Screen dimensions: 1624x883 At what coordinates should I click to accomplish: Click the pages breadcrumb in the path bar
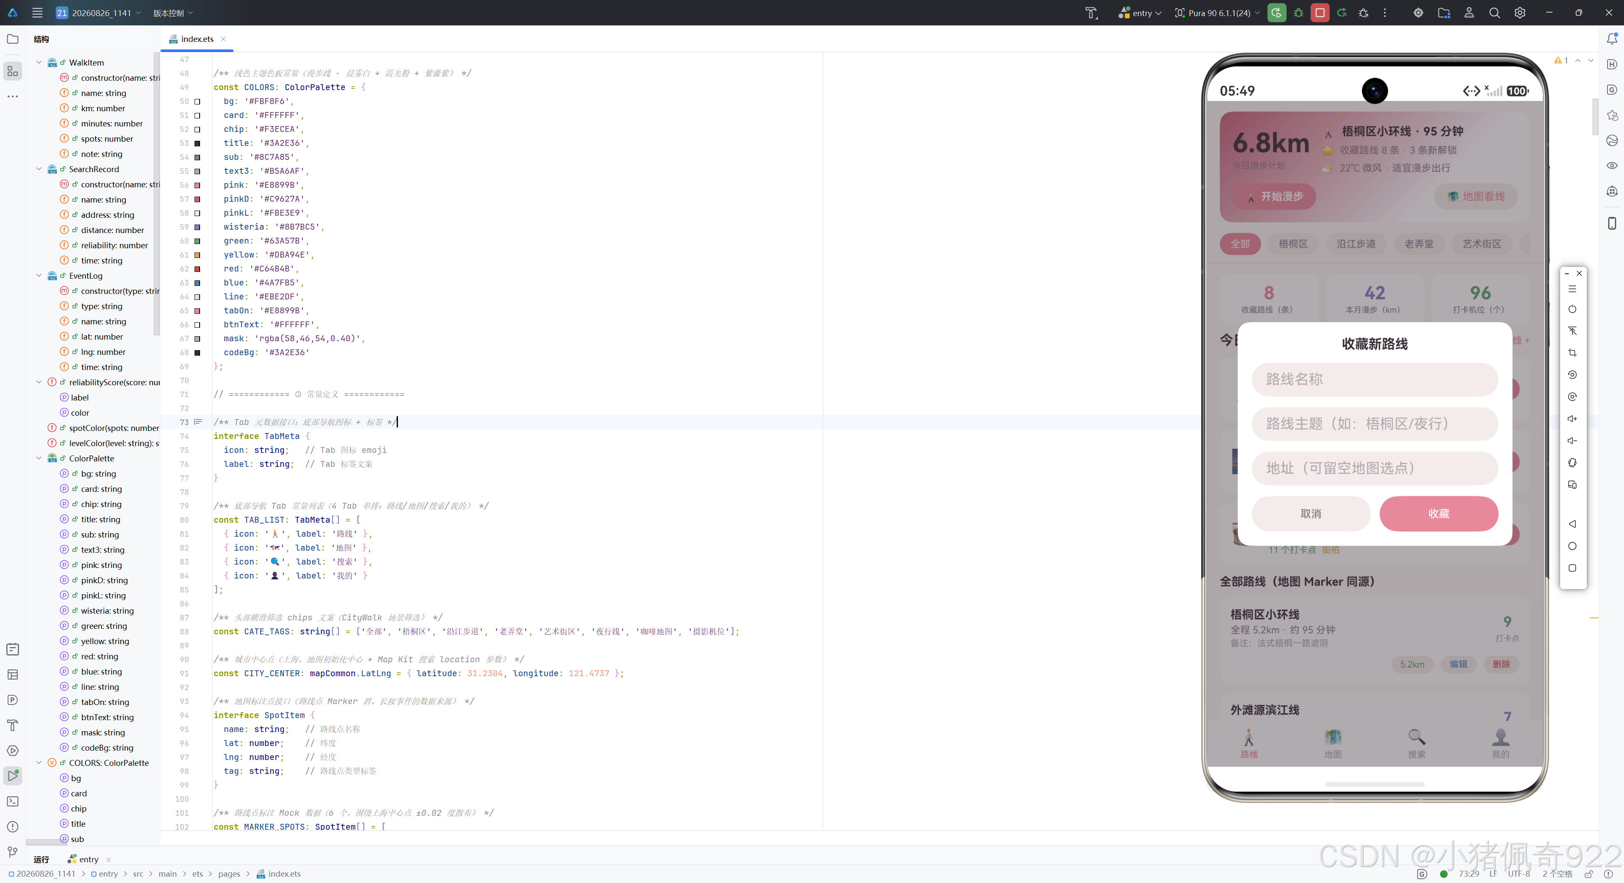click(x=229, y=874)
